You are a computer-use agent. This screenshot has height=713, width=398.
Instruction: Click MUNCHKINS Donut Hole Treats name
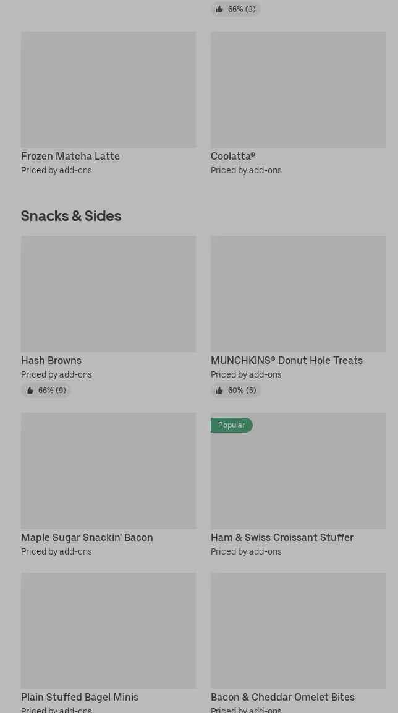[287, 361]
